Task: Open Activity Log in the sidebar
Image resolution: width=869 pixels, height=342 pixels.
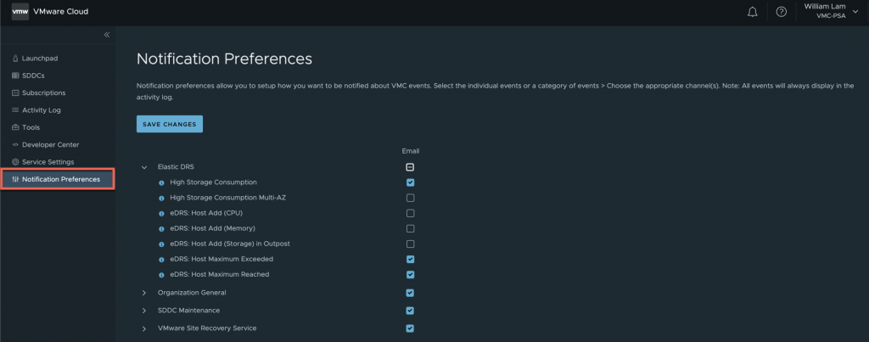Action: click(41, 109)
